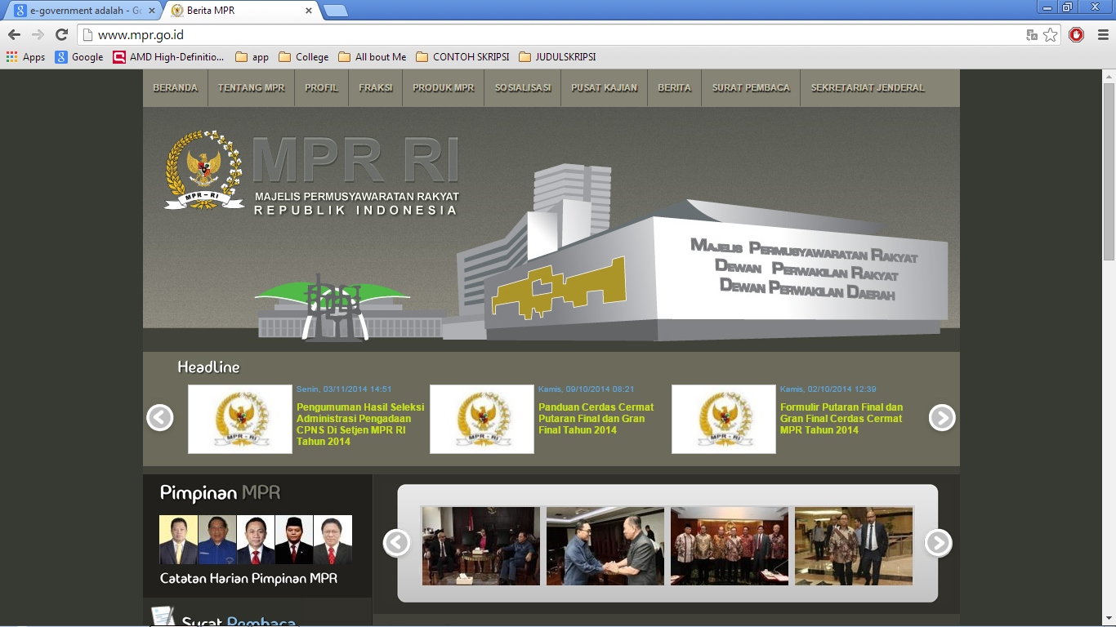
Task: Close the e-government adalah tab
Action: pyautogui.click(x=152, y=11)
